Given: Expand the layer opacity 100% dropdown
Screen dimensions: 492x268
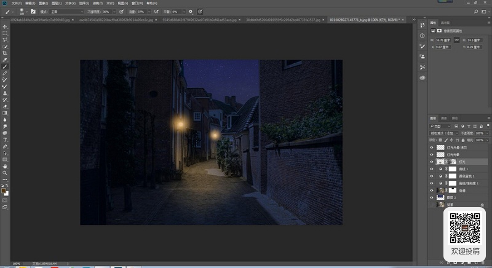Looking at the screenshot, I should (487, 133).
